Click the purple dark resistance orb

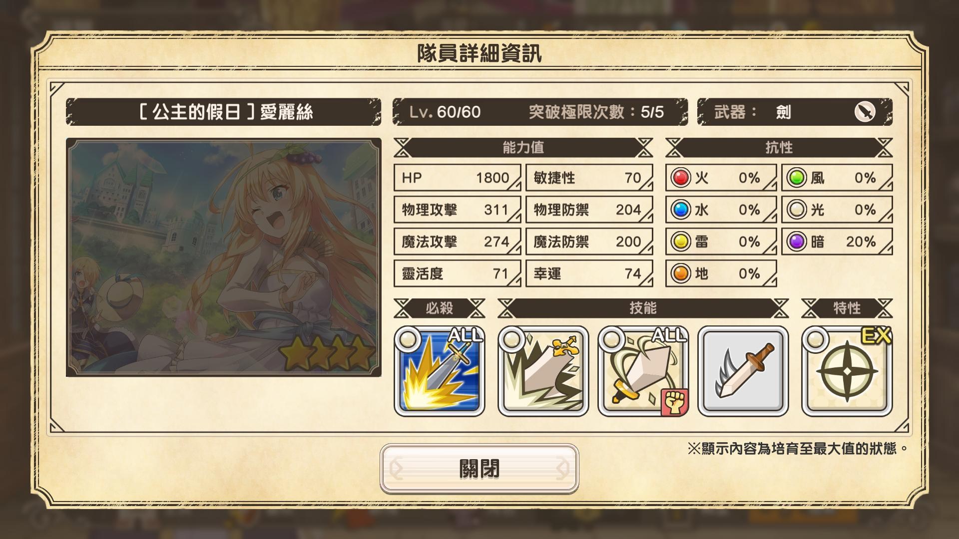(x=797, y=242)
